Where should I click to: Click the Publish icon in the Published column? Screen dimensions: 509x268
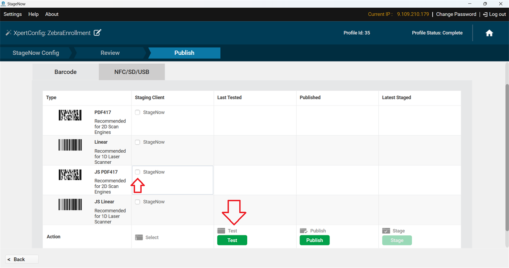pos(303,230)
